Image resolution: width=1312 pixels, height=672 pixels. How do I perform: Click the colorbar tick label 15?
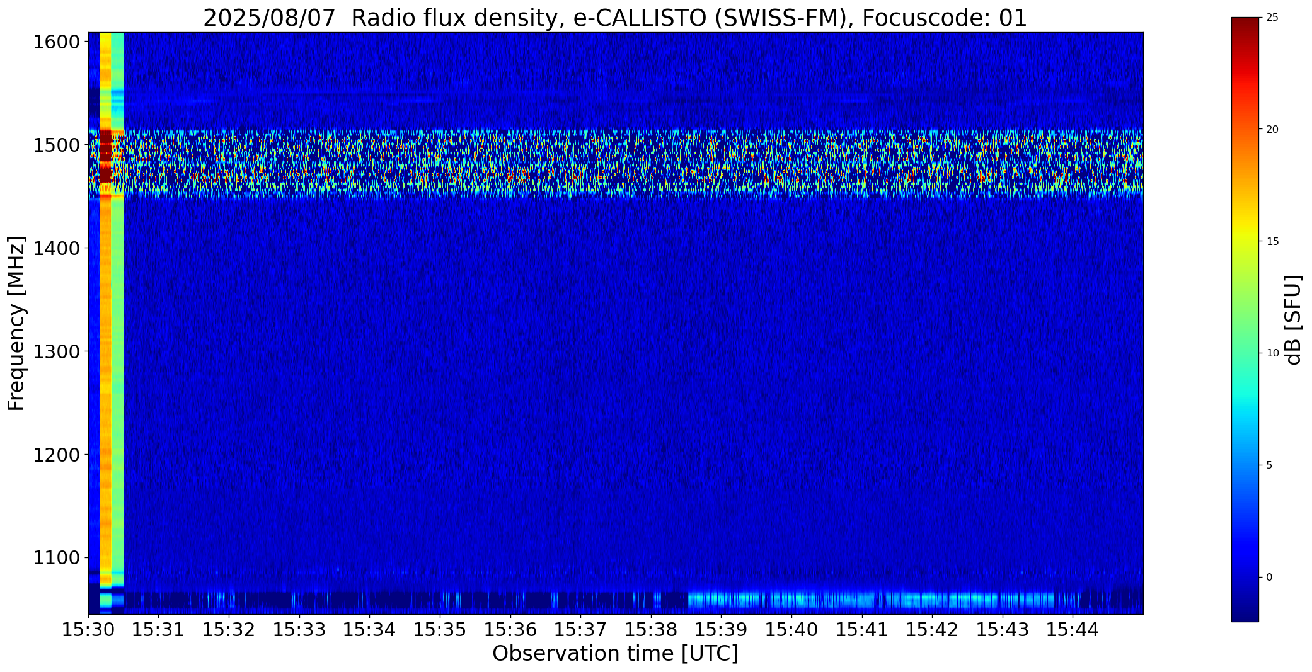[x=1272, y=241]
